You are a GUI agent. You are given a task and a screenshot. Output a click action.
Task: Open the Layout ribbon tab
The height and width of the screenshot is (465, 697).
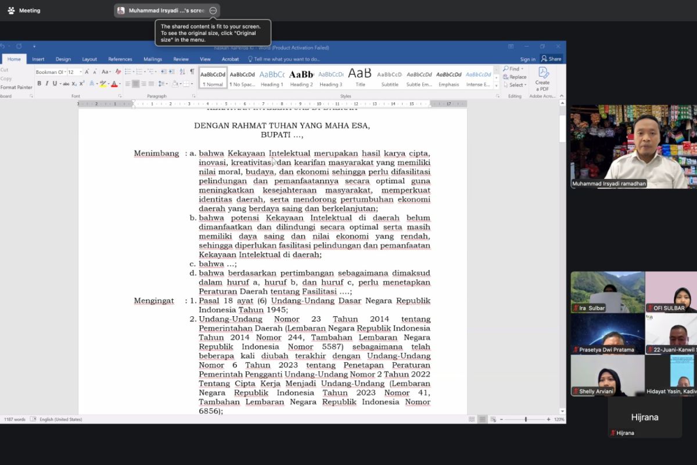(x=89, y=59)
